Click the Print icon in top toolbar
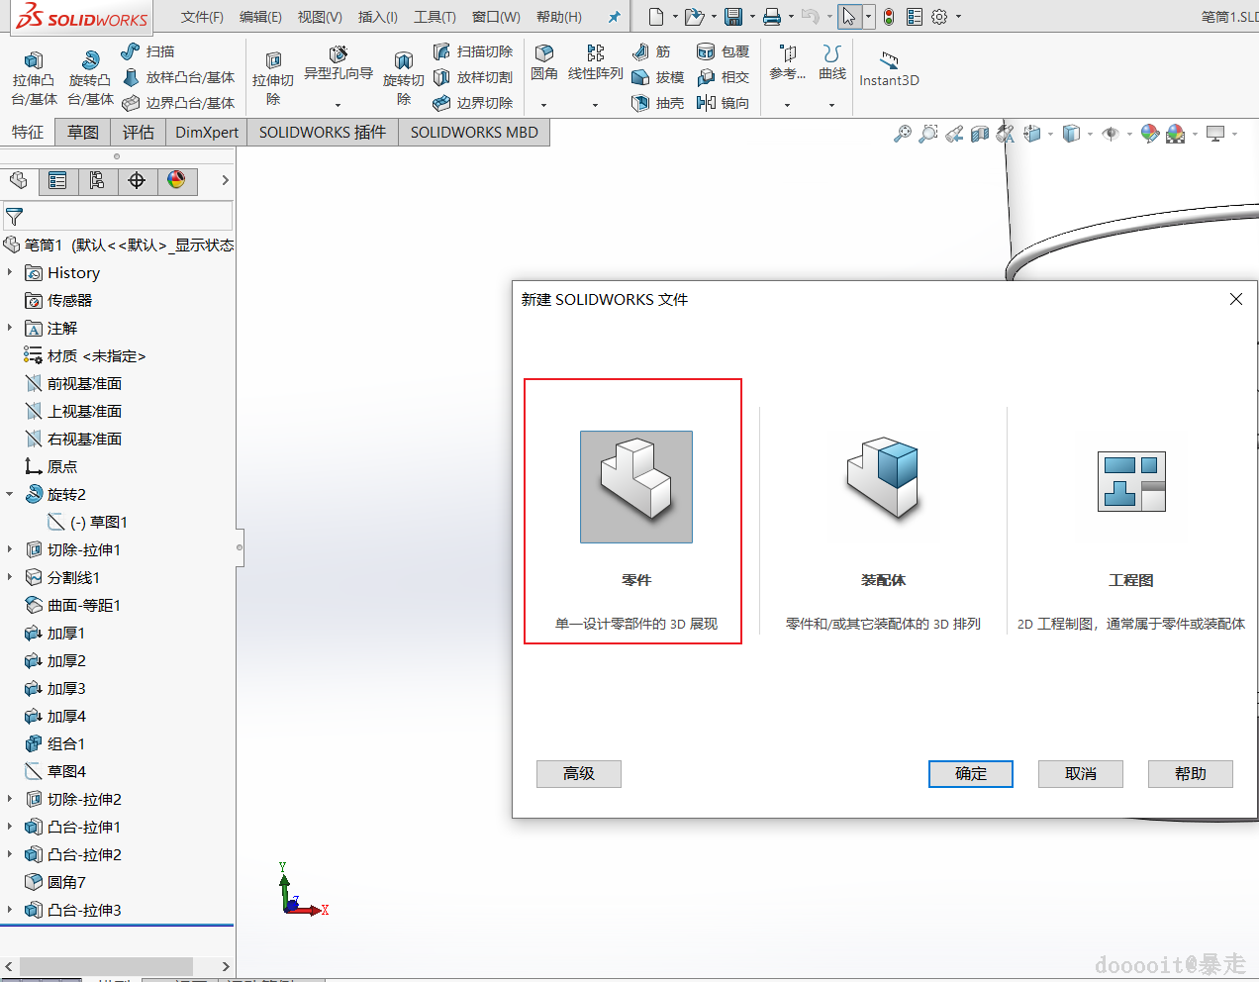This screenshot has width=1259, height=982. coord(772,17)
